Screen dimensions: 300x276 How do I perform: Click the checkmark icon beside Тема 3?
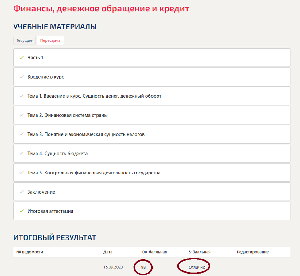click(x=21, y=134)
